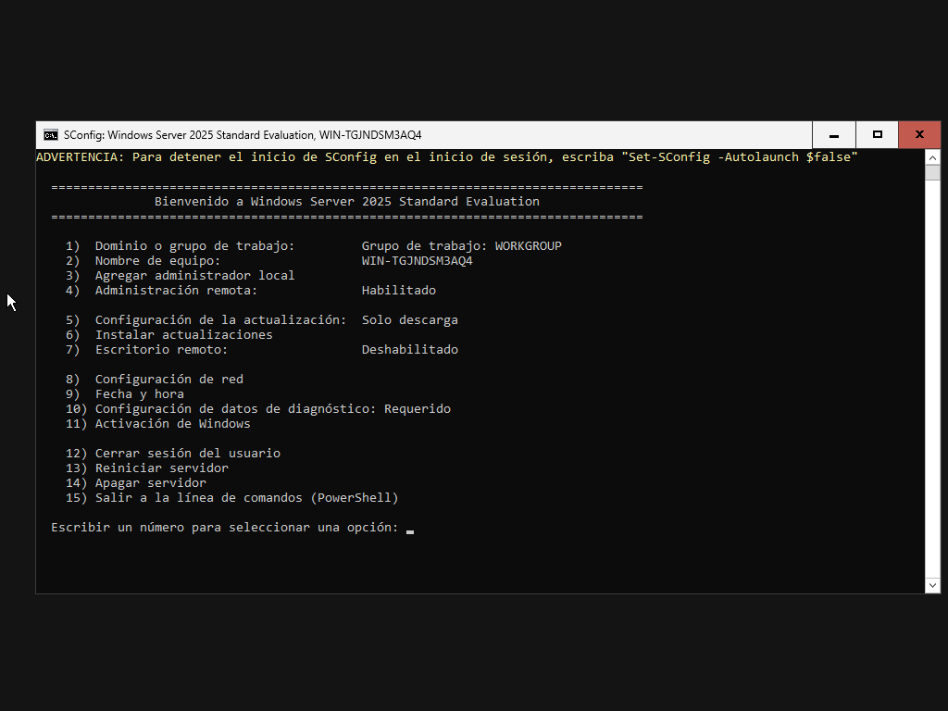Click the 'Habilitado' status value

(398, 290)
